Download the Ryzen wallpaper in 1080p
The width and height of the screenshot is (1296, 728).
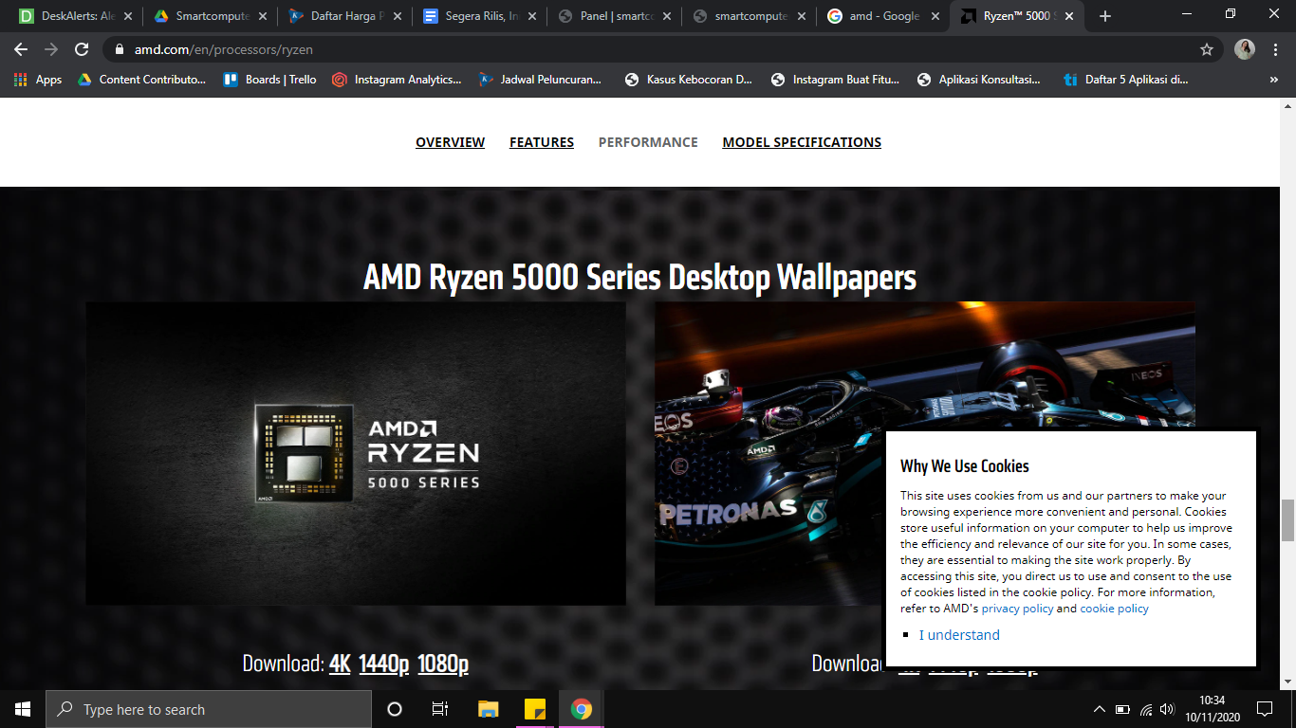tap(443, 664)
